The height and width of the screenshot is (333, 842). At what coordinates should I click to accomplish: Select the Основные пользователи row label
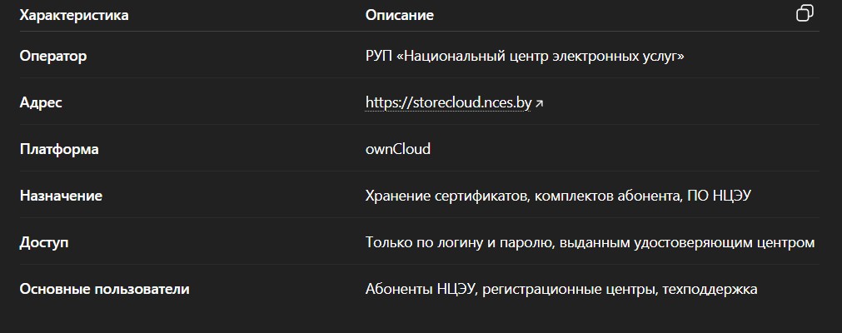point(105,289)
